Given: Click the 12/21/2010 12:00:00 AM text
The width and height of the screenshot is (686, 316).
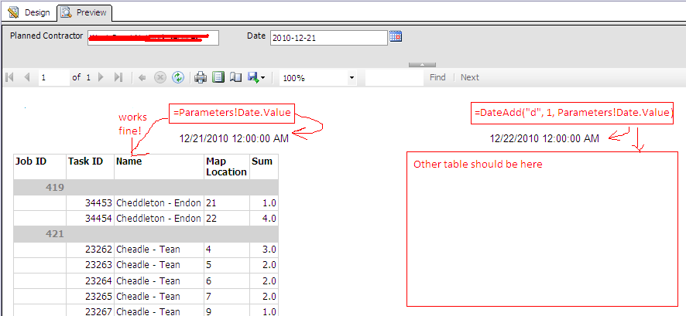Looking at the screenshot, I should (x=234, y=138).
